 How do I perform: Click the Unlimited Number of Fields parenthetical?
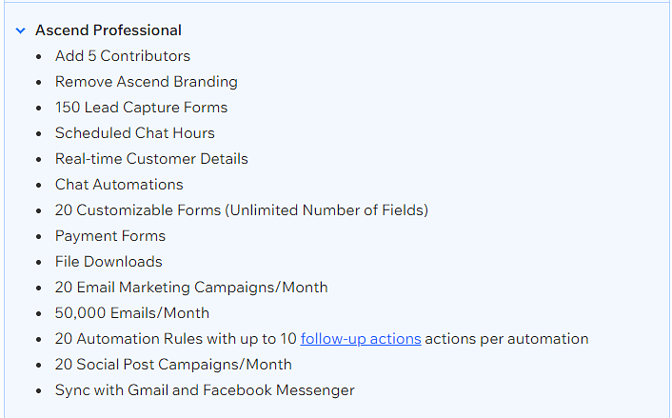pyautogui.click(x=326, y=210)
